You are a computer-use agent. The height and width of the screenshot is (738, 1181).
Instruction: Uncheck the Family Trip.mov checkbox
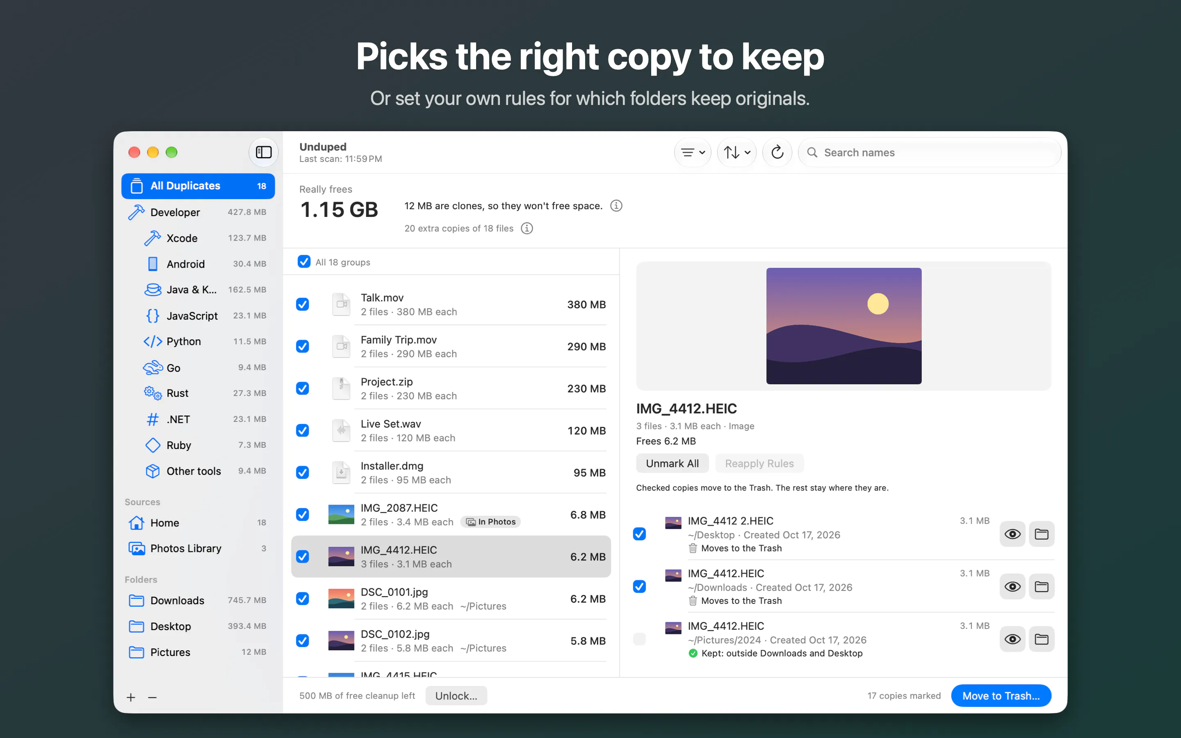pyautogui.click(x=303, y=346)
